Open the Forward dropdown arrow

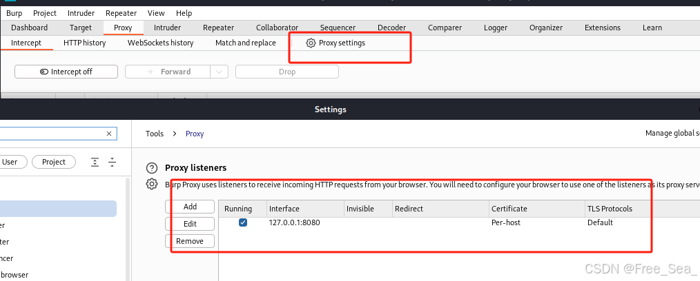click(x=220, y=72)
